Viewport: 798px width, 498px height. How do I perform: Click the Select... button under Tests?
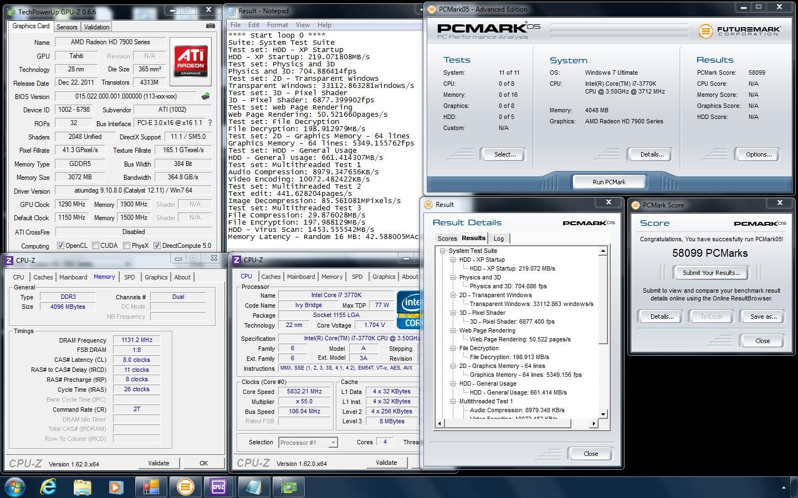pyautogui.click(x=505, y=154)
